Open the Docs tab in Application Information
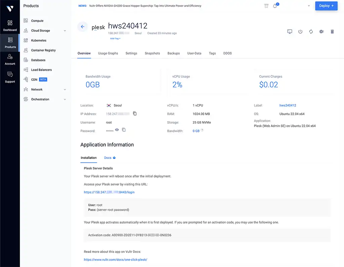Image resolution: width=344 pixels, height=267 pixels. click(110, 158)
